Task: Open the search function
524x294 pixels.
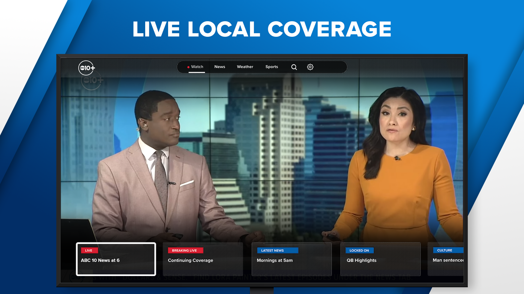Action: [x=294, y=67]
